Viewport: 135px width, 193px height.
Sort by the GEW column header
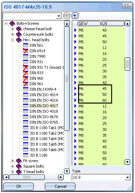89,23
